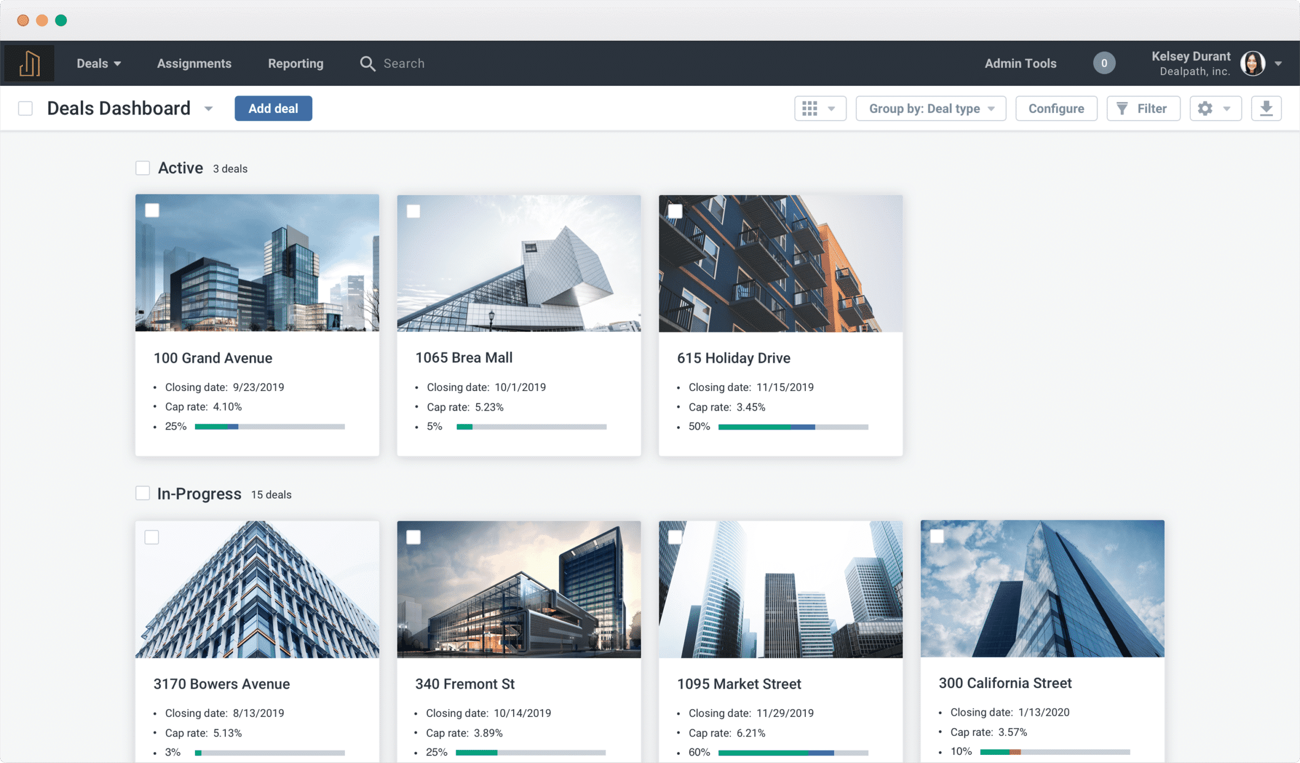Select the 1065 Brea Mall card checkbox
1300x763 pixels.
coord(414,211)
